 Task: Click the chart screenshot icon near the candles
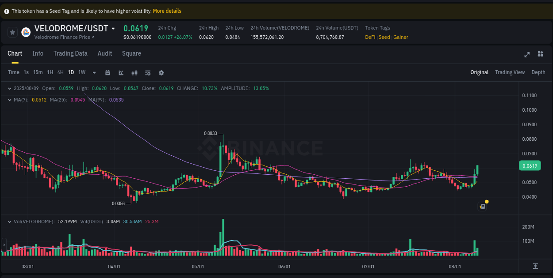point(482,206)
